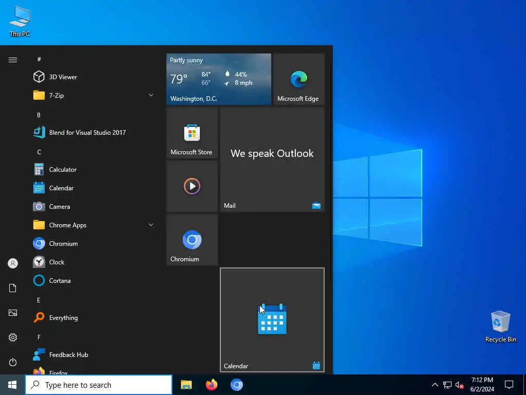The image size is (526, 395).
Task: Jump to apps via the # header
Action: pos(39,59)
